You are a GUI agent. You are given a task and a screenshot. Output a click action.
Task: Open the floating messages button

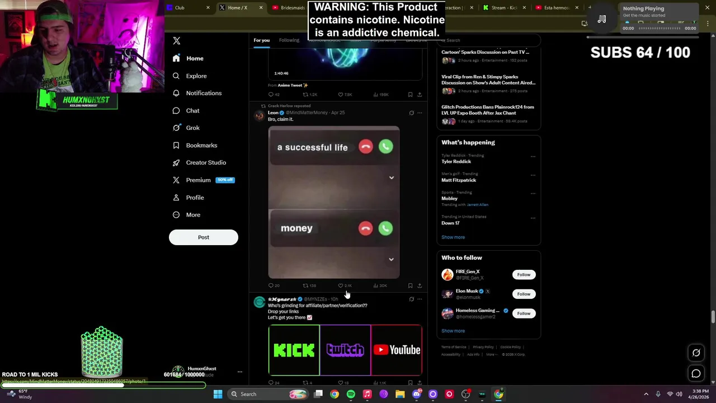[x=696, y=373]
